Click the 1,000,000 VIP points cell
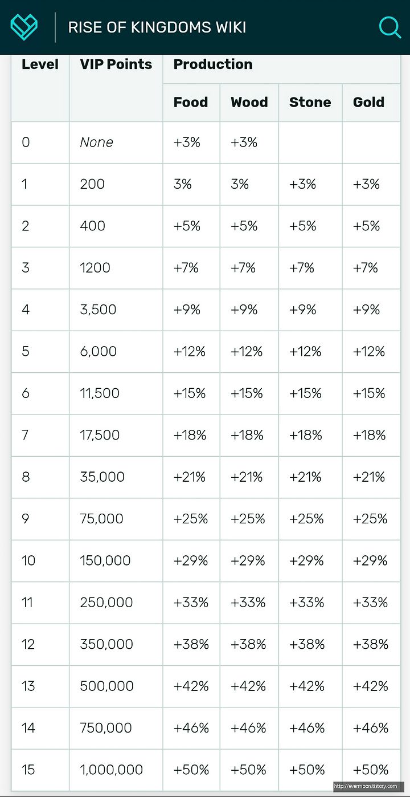The width and height of the screenshot is (410, 797). click(116, 770)
